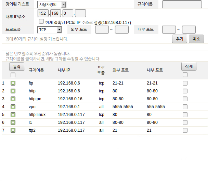This screenshot has width=220, height=181.
Task: Click the ftp2 rule name link
Action: pos(32,130)
